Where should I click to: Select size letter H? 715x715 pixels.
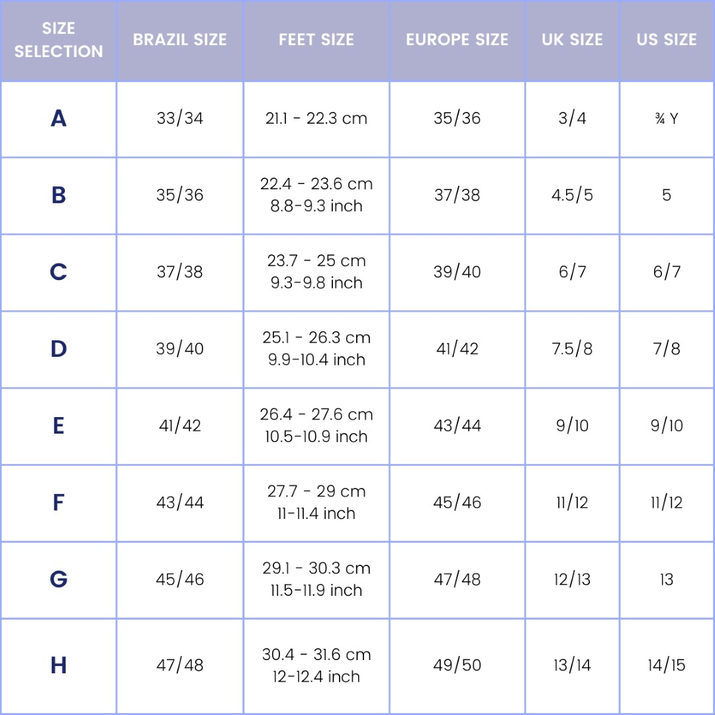(x=58, y=665)
